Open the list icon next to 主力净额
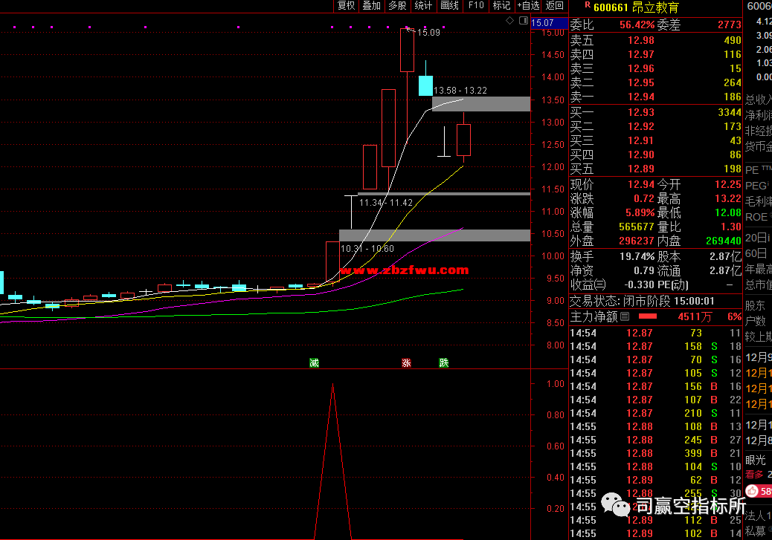 click(x=625, y=316)
